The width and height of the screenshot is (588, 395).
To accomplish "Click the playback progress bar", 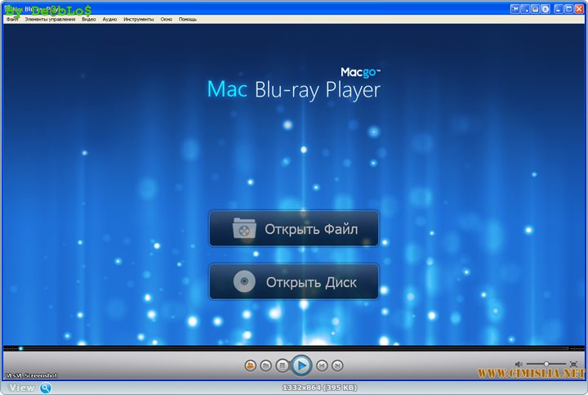I will click(x=294, y=349).
